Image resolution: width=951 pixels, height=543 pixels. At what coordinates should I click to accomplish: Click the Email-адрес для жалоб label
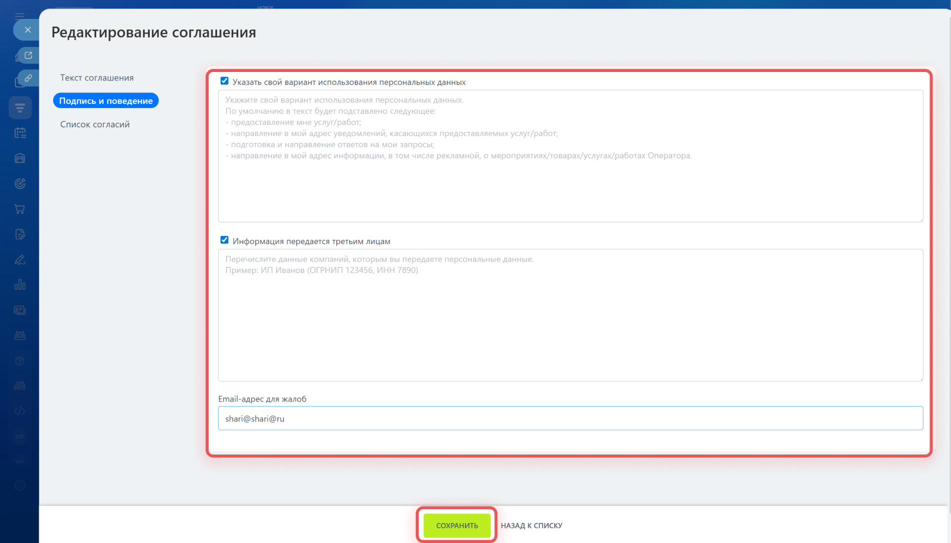pos(262,399)
